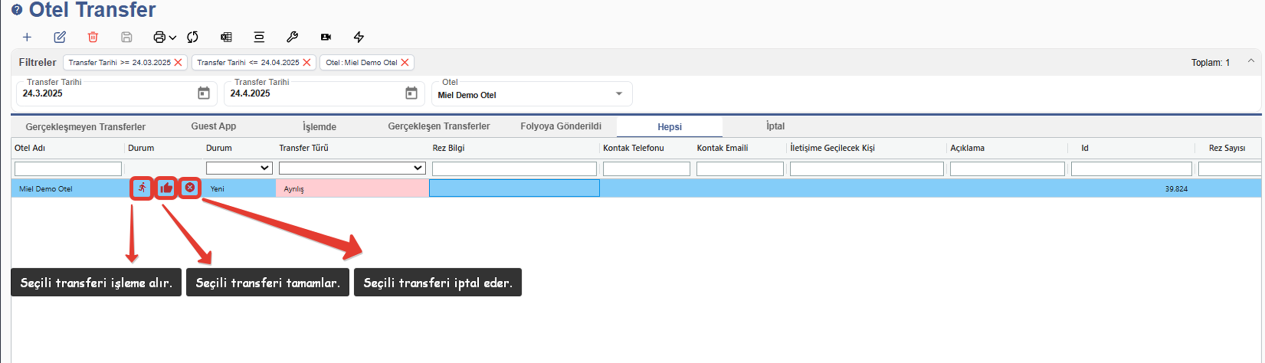Click the wrench settings icon
1265x363 pixels.
(x=292, y=37)
